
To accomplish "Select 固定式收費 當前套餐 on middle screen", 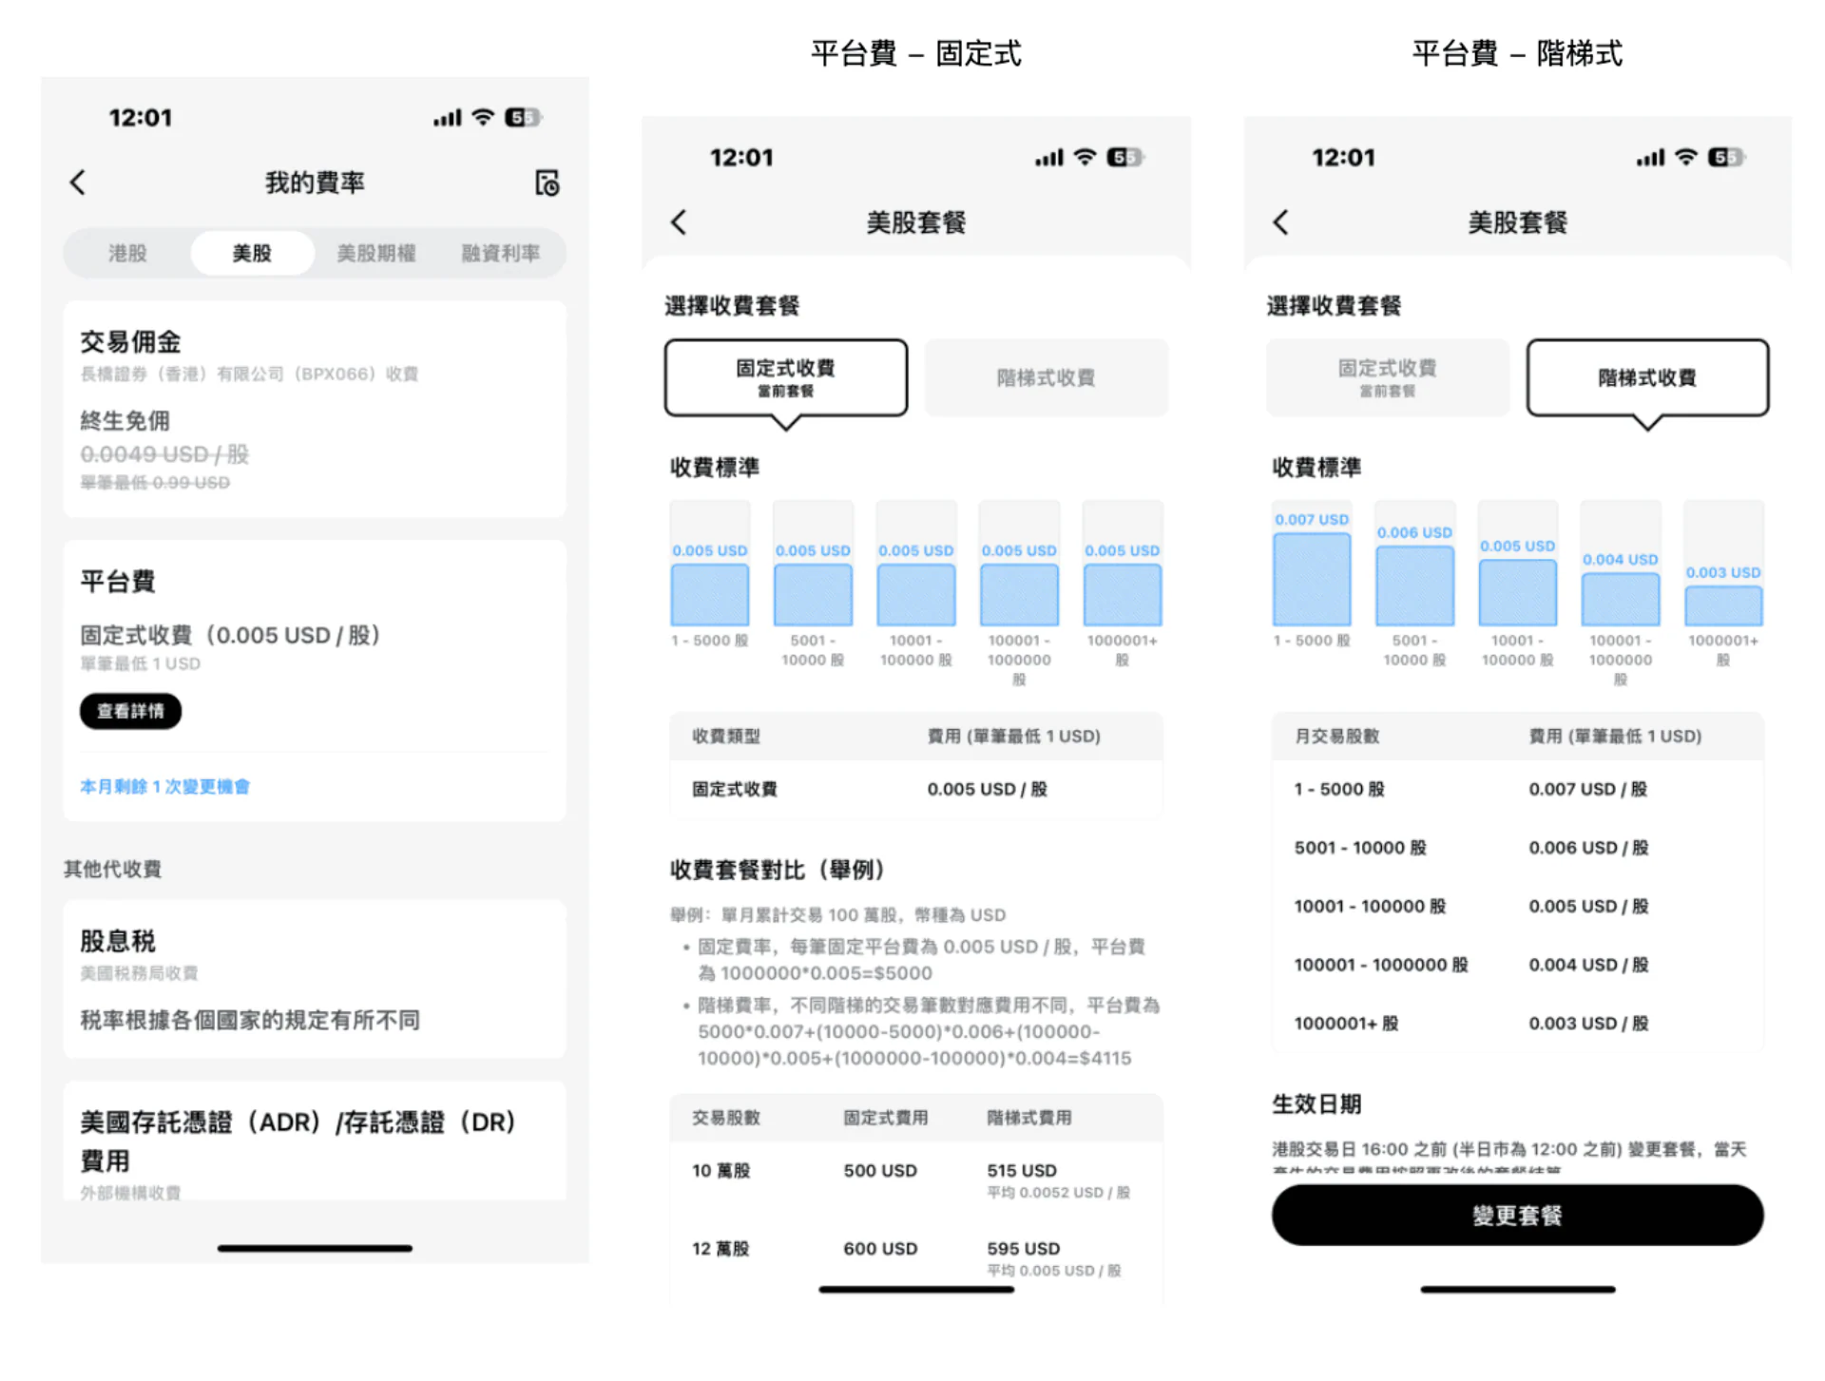I will pyautogui.click(x=786, y=377).
